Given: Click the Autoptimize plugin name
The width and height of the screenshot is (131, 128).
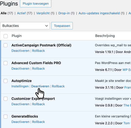Looking at the screenshot, I should (x=22, y=81).
